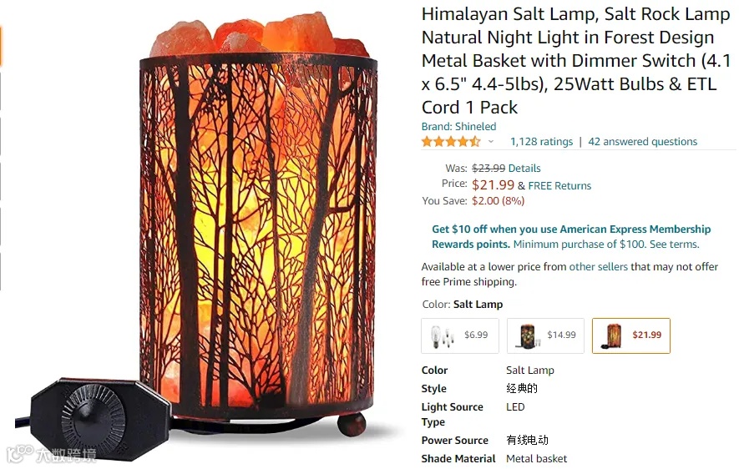Image resolution: width=739 pixels, height=469 pixels.
Task: View the 42 answered questions
Action: 642,142
